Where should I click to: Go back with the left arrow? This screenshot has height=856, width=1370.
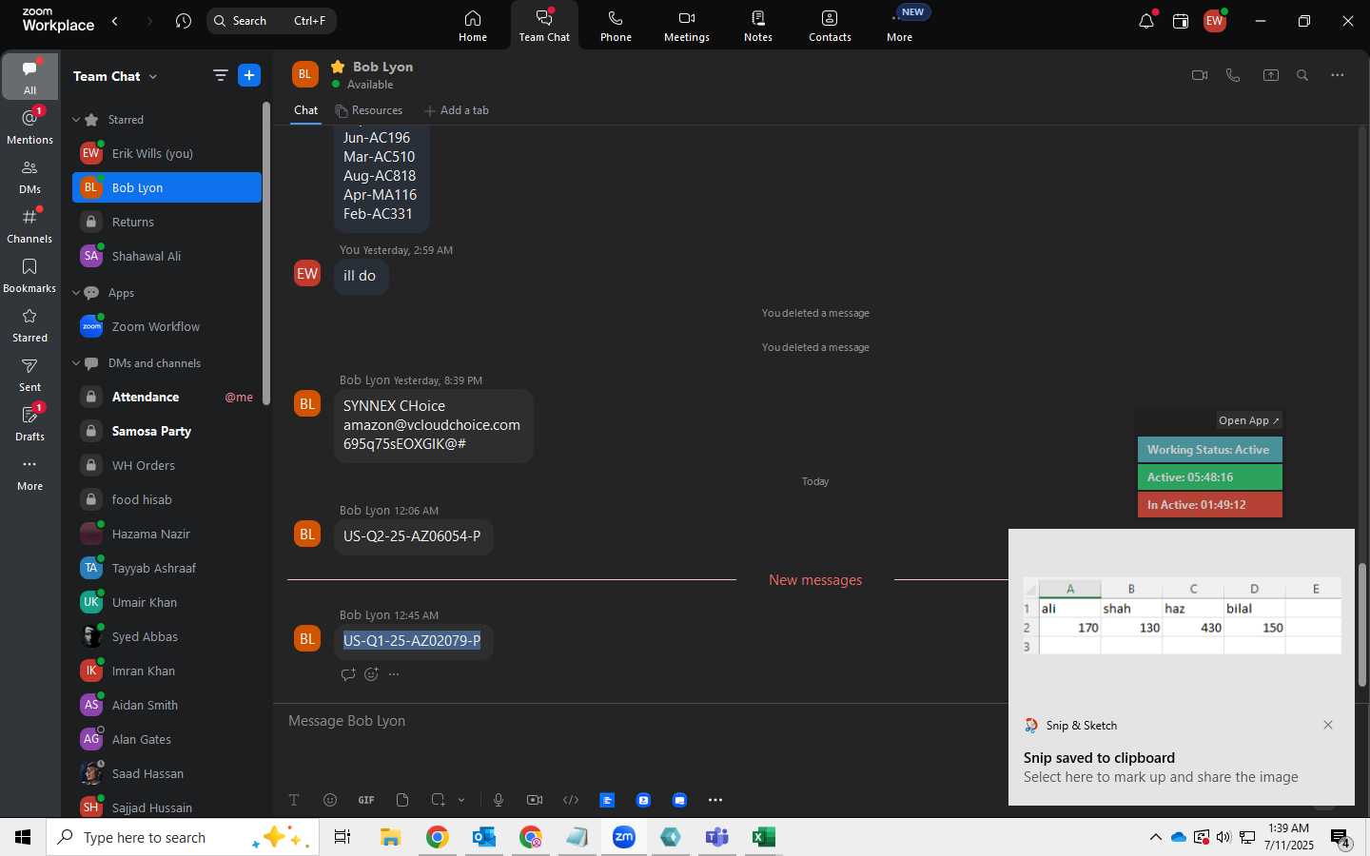pyautogui.click(x=115, y=21)
